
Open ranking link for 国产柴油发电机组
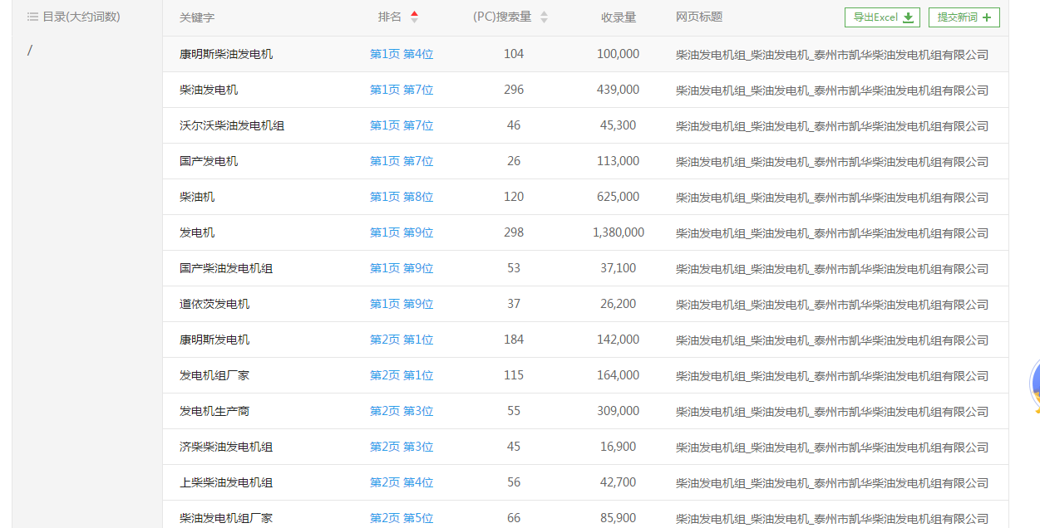[x=402, y=268]
